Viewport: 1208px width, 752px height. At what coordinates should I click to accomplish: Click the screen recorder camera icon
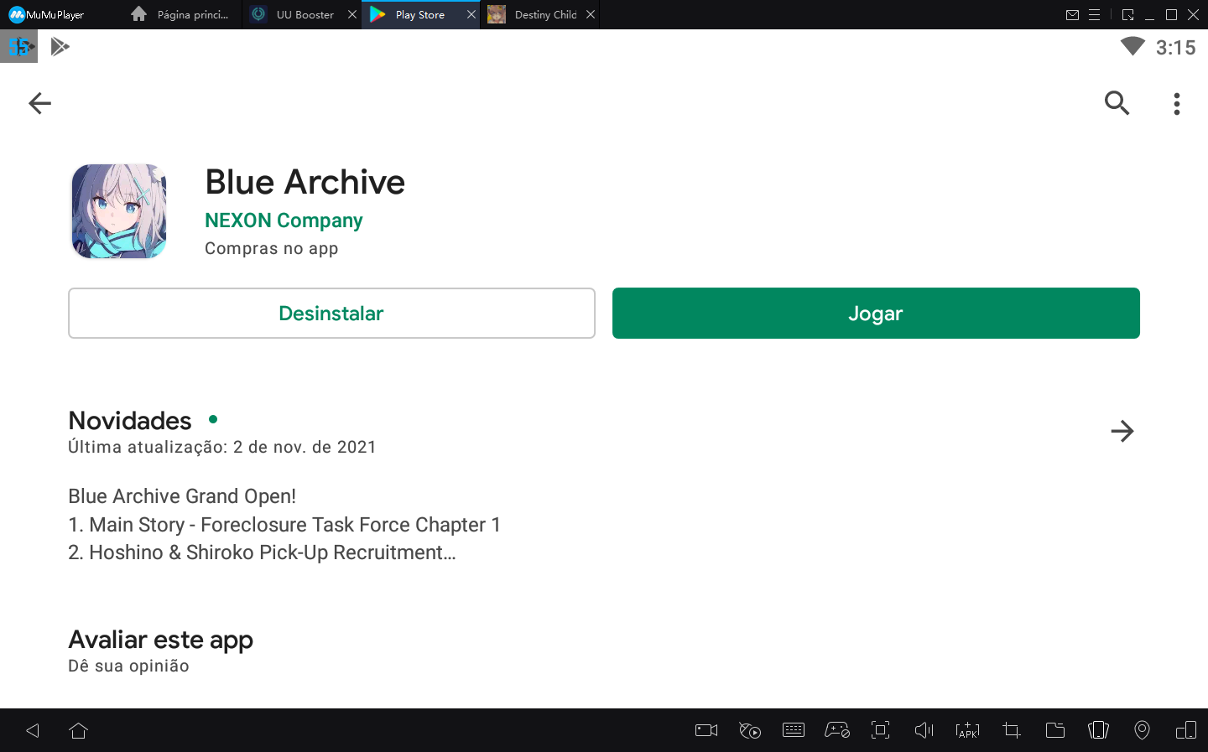[706, 730]
